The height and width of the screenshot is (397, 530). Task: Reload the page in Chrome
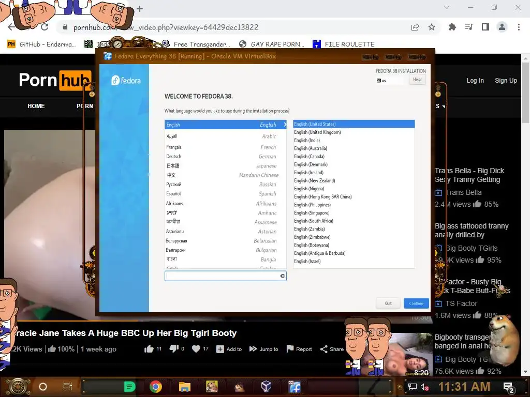[x=45, y=27]
